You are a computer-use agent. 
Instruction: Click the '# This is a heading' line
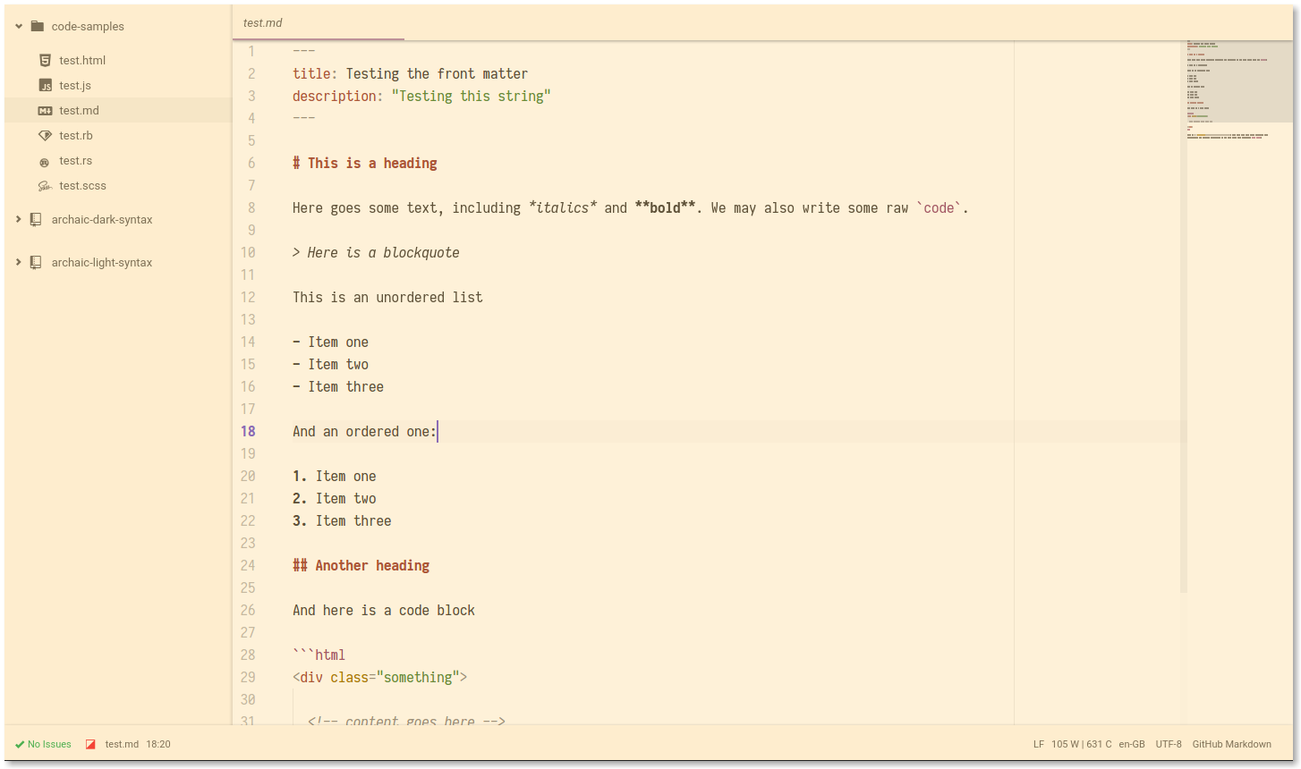365,163
